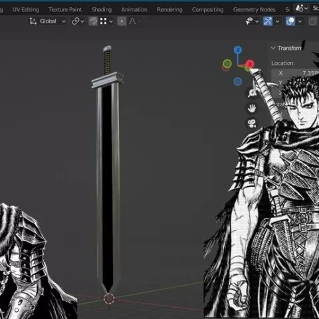The width and height of the screenshot is (319, 319).
Task: Click the unlabeled green negative Y gizmo circle
Action: tap(227, 64)
